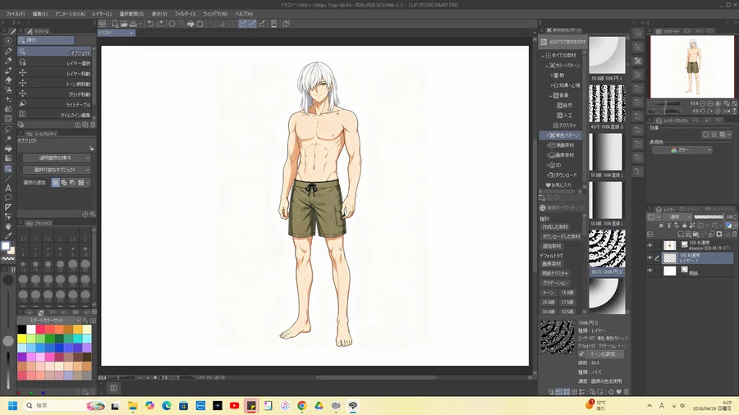Hide the 用紙 paper layer eye icon

[650, 271]
